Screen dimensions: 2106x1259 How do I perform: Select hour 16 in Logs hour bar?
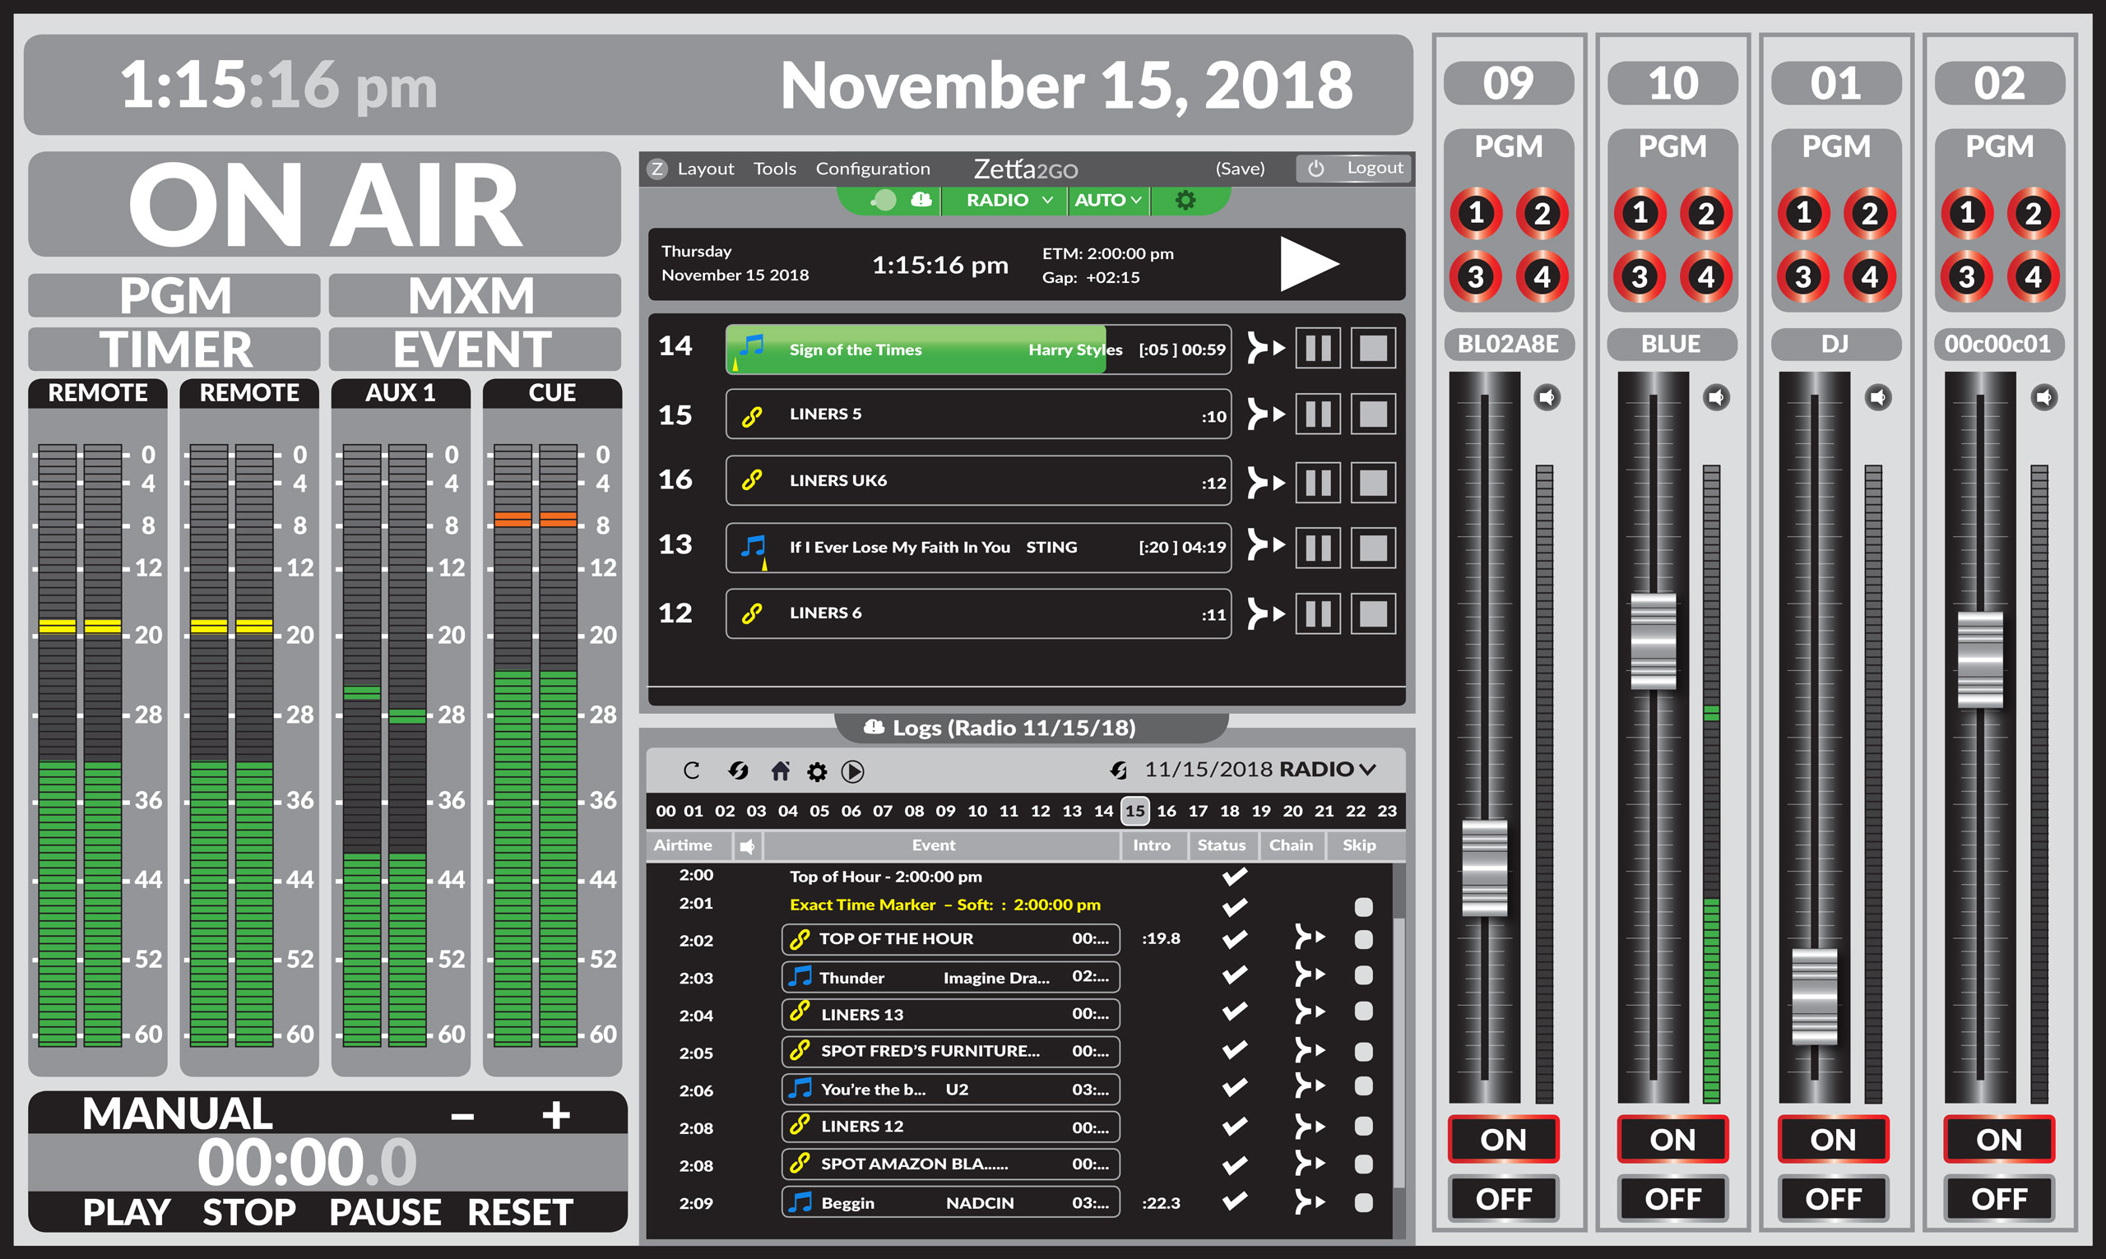[x=1167, y=811]
